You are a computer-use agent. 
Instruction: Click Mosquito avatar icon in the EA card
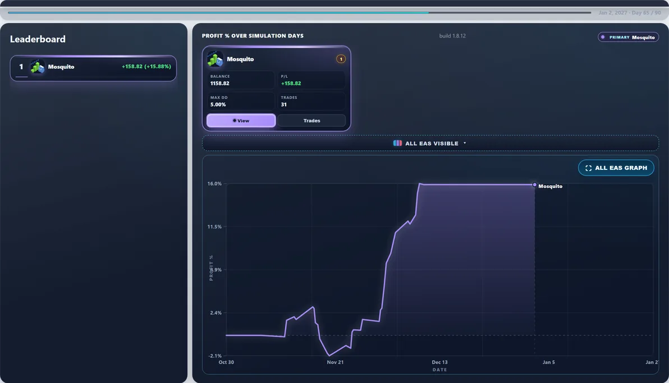214,59
